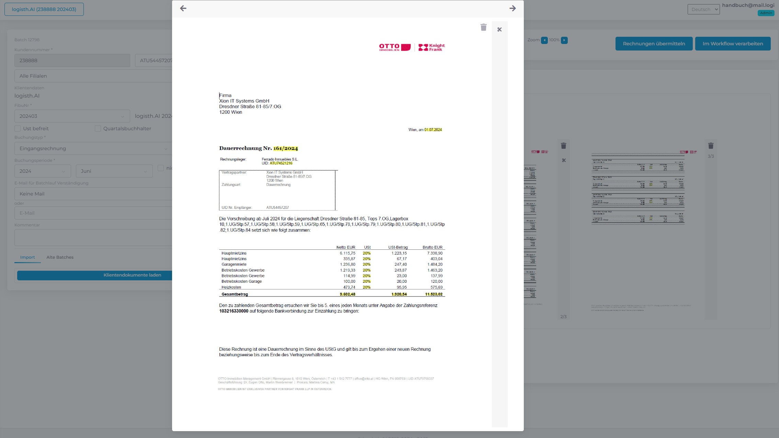Switch to Import tab
This screenshot has width=779, height=438.
[27, 257]
